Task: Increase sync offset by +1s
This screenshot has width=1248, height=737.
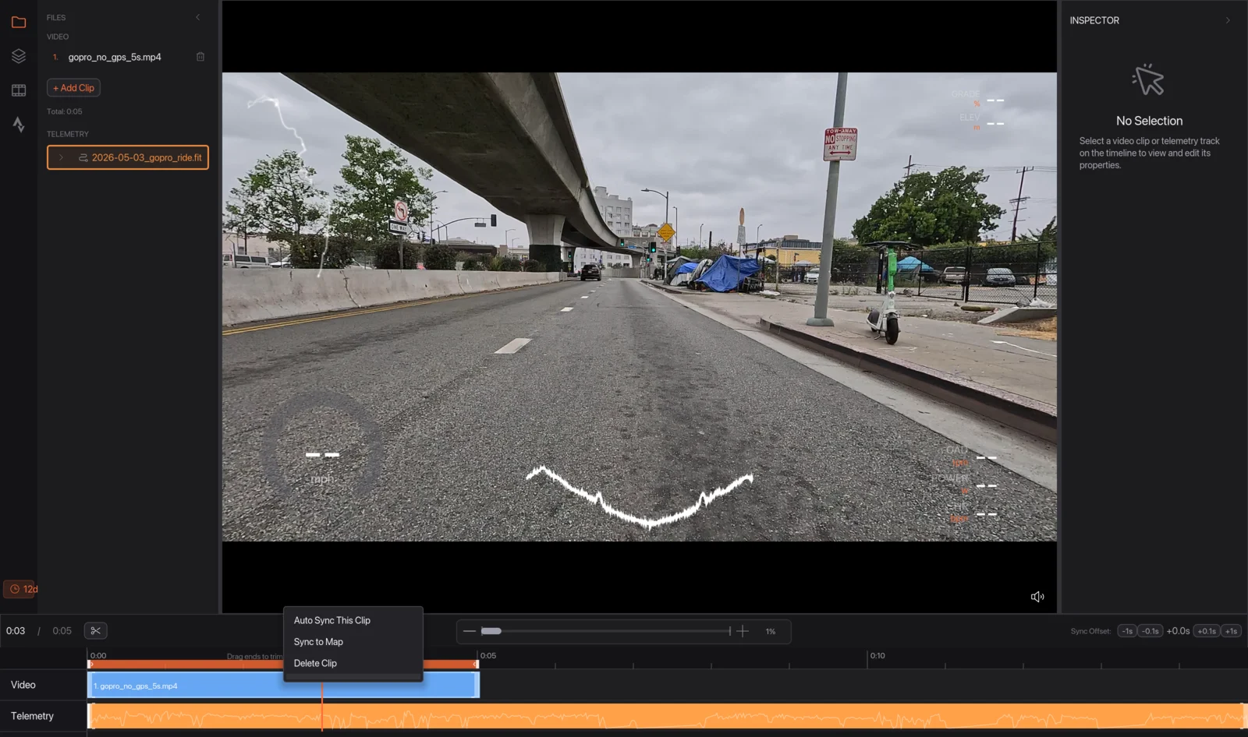Action: click(1231, 631)
